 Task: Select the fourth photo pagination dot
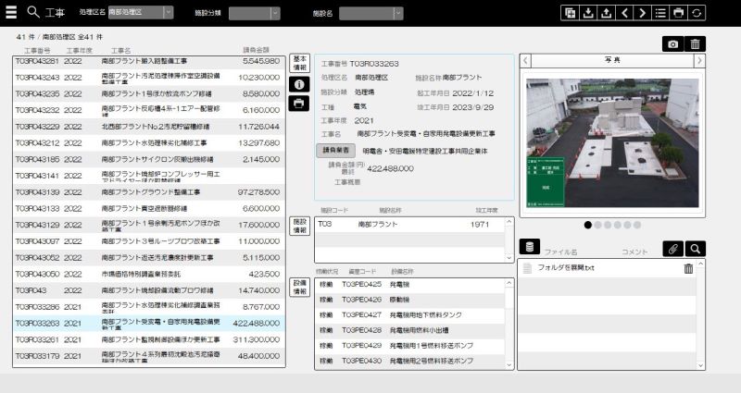(x=617, y=225)
